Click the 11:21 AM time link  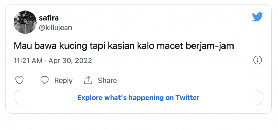pyautogui.click(x=28, y=61)
